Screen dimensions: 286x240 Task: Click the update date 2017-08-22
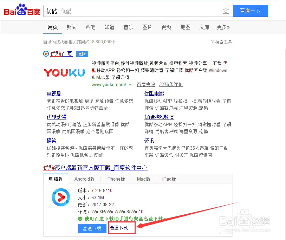click(x=103, y=205)
